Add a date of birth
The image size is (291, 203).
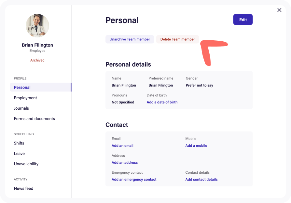pos(162,102)
